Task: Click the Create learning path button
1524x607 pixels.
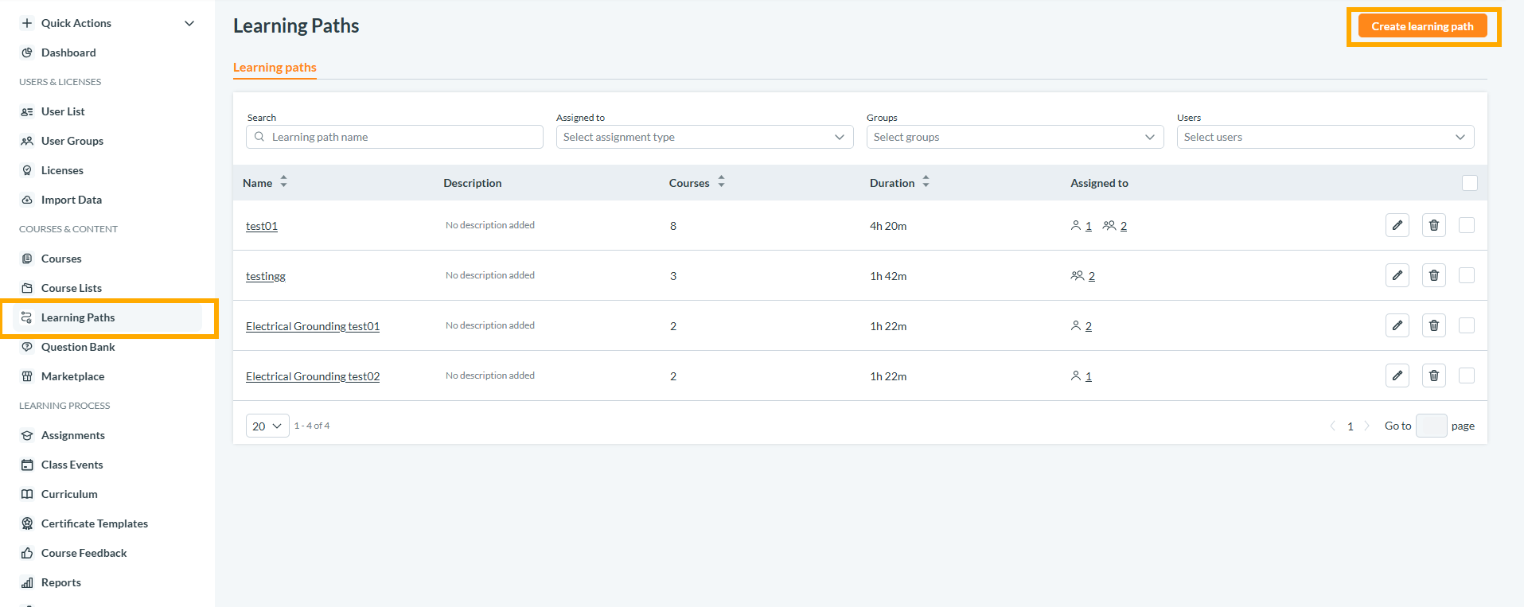Action: 1422,26
